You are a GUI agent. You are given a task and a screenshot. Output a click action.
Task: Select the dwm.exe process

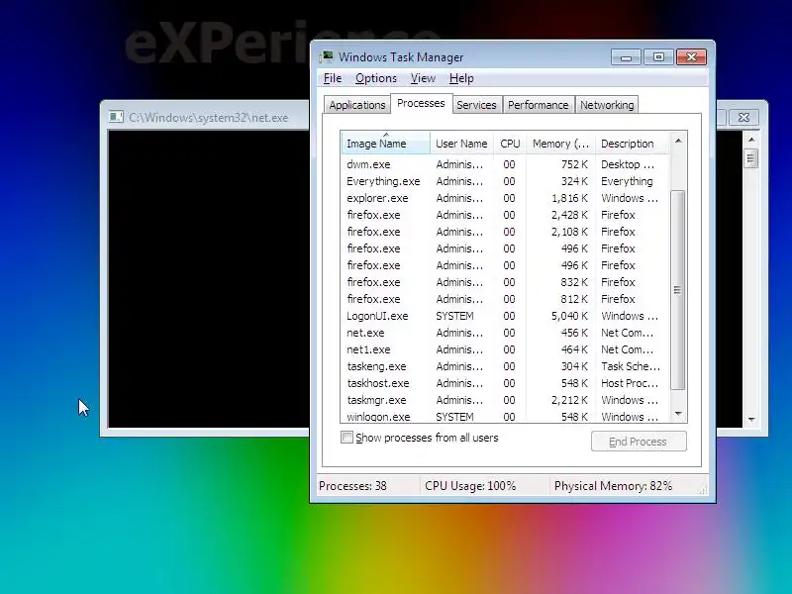coord(505,164)
